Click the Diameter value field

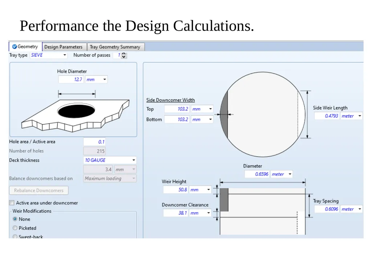[x=258, y=174]
